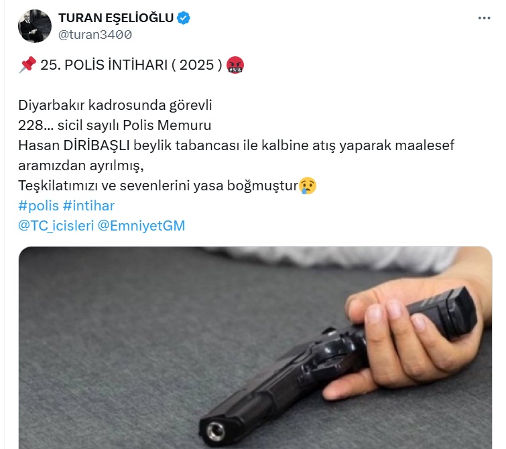Visit the @TC_icisleri mention

click(x=56, y=226)
